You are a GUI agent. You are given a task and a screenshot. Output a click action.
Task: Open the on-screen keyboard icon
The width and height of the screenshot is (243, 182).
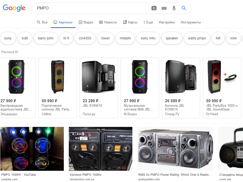[164, 8]
